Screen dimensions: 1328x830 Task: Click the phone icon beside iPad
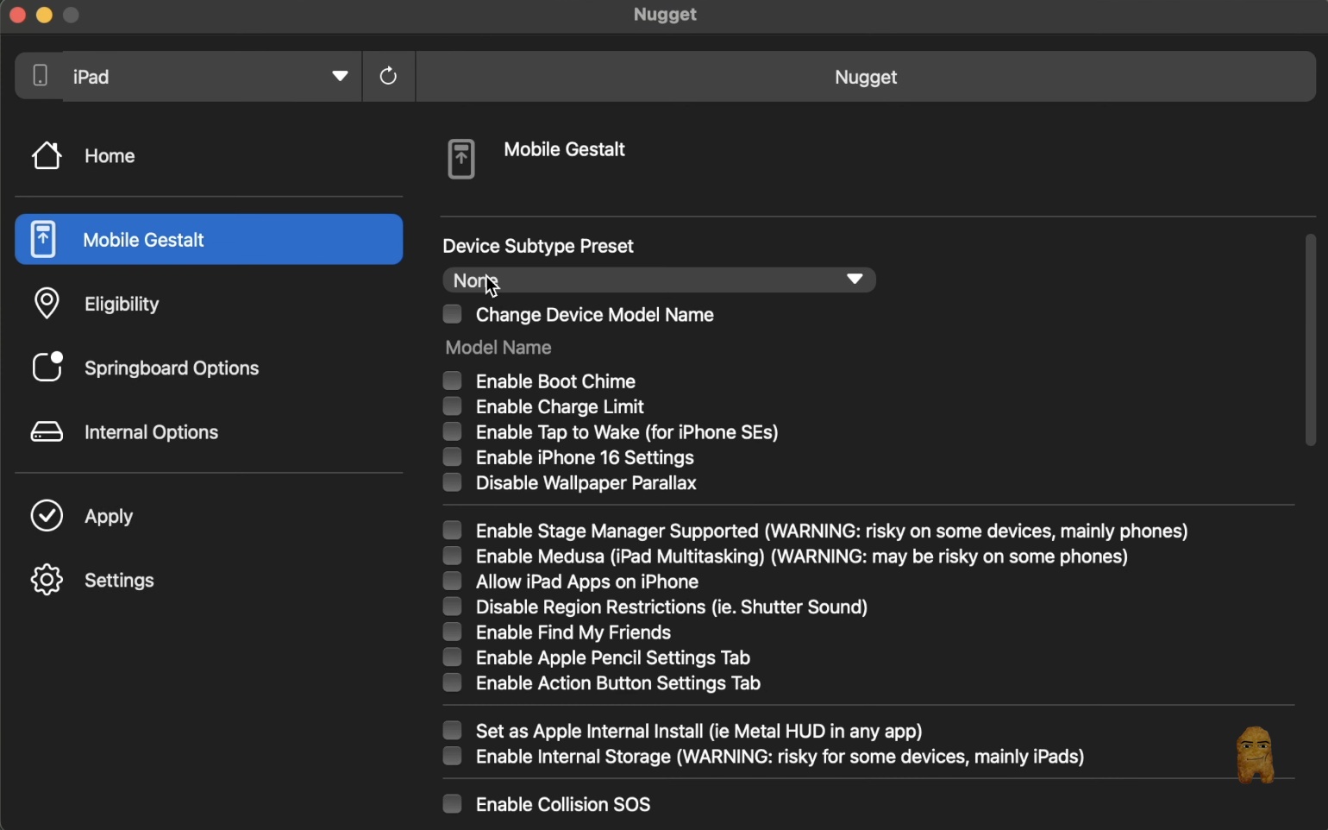click(x=40, y=76)
